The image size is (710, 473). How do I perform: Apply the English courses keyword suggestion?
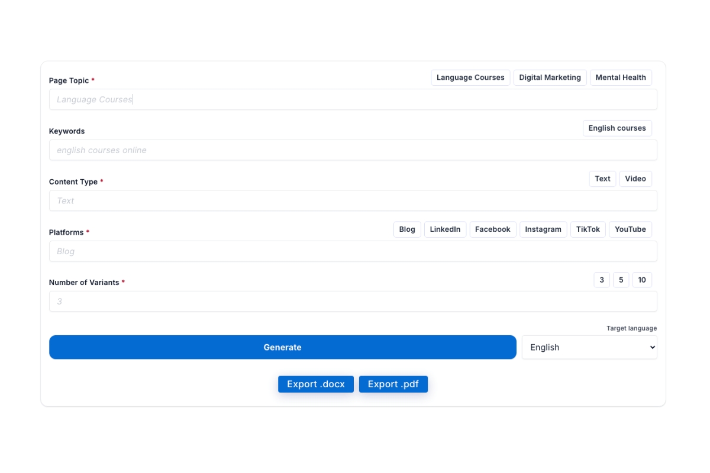click(617, 128)
